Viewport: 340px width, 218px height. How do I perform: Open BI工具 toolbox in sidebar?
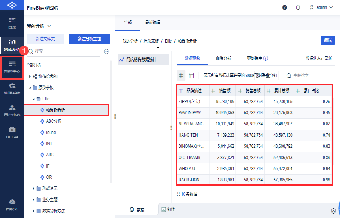(12, 133)
